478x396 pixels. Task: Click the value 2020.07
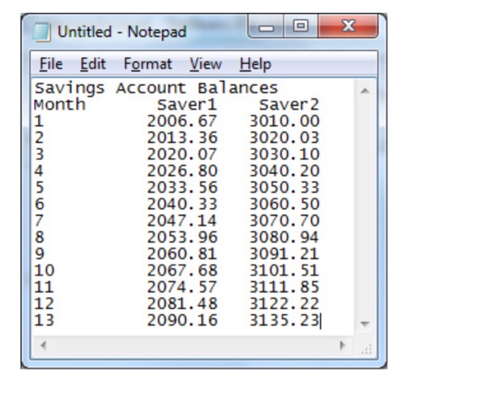182,154
